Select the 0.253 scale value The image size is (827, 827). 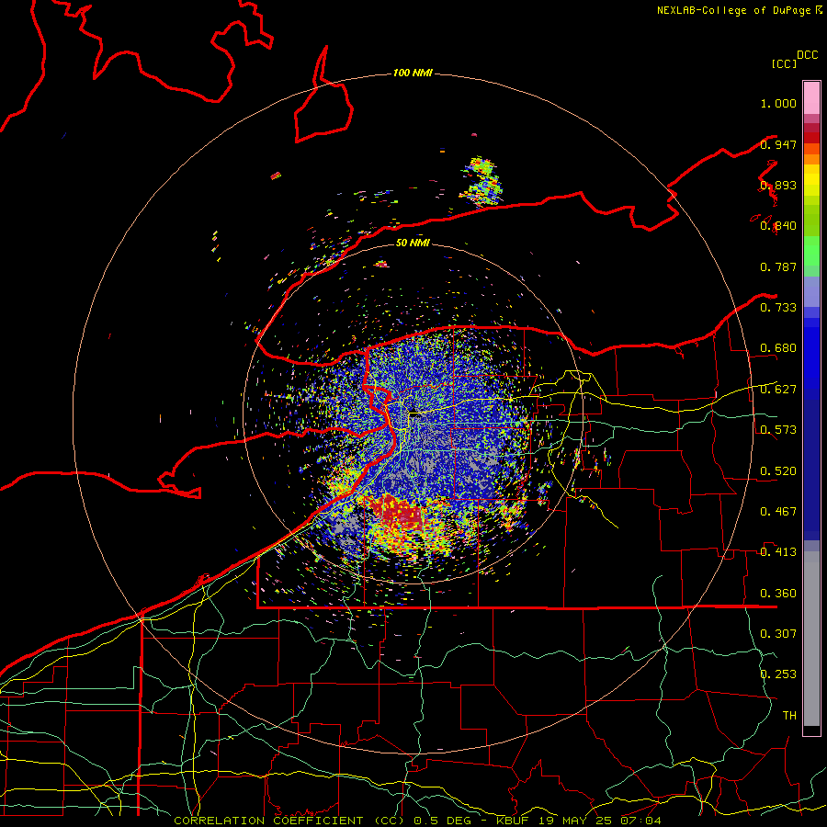pos(778,674)
